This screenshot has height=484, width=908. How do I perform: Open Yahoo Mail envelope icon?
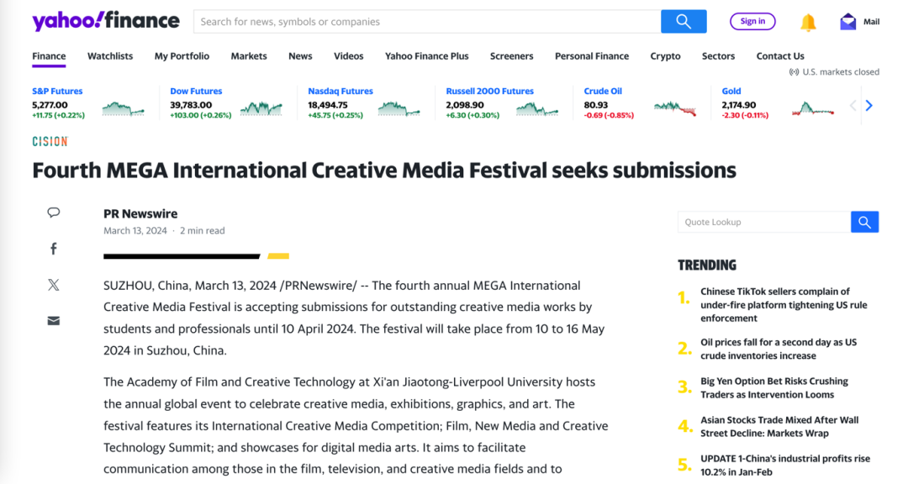[847, 21]
